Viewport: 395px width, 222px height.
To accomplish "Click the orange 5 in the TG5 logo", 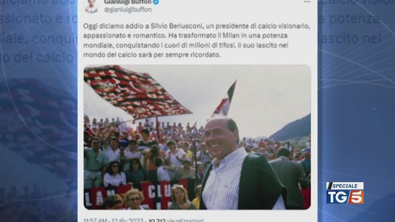I will [x=356, y=197].
